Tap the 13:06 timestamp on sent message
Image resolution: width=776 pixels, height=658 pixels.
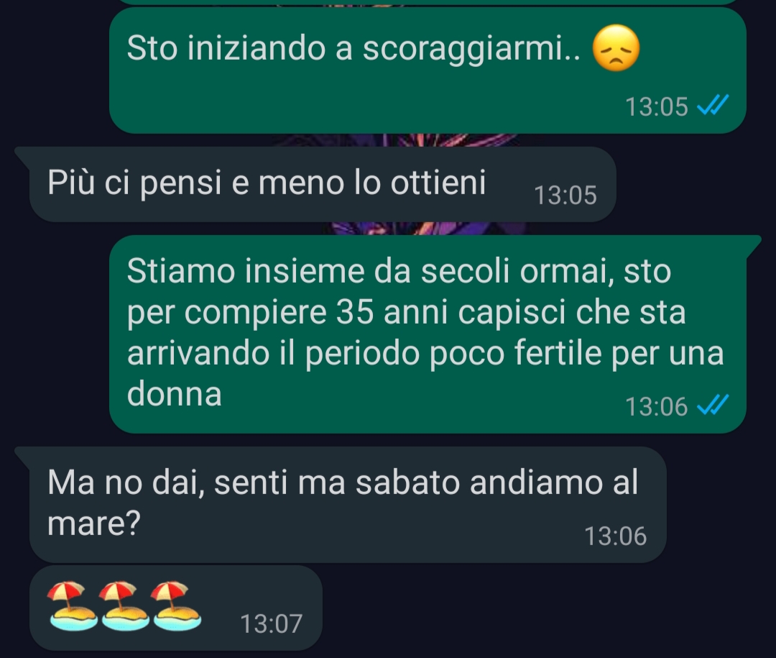[x=657, y=406]
